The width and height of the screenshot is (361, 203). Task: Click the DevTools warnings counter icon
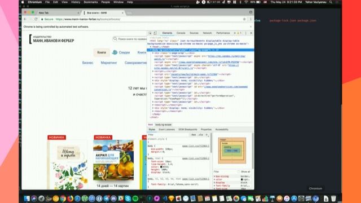tap(239, 33)
